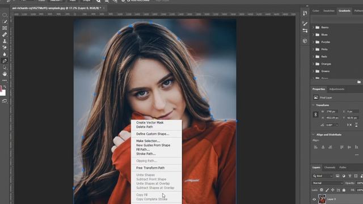Flip vertical icon in Transform section
The height and width of the screenshot is (204, 363).
point(356,125)
